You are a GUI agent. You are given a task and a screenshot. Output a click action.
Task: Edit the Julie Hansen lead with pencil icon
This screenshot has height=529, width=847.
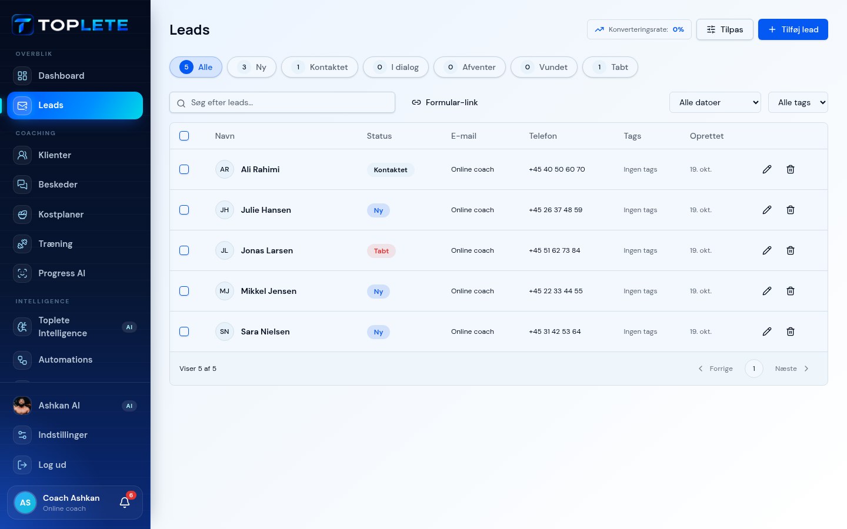[x=767, y=210]
